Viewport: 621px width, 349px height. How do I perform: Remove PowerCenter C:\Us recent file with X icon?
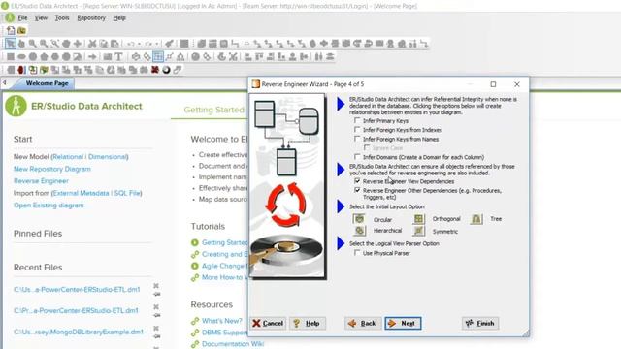coord(156,286)
